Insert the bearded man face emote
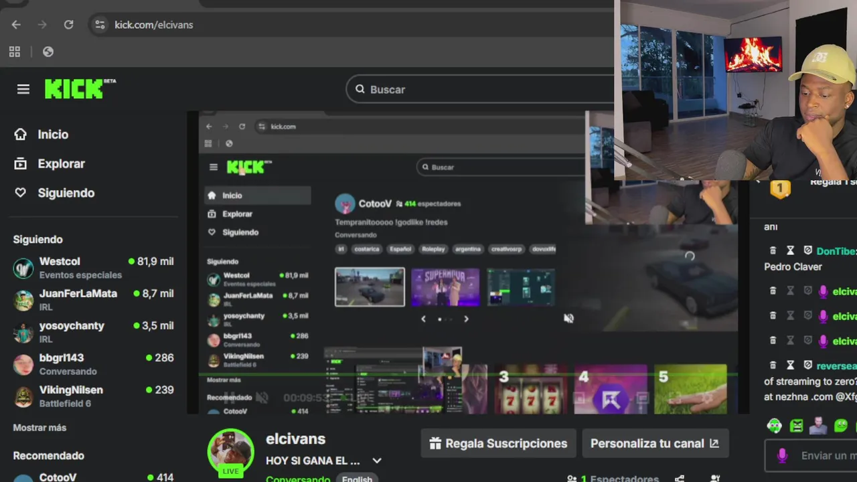Screen dimensions: 857x482 point(818,426)
